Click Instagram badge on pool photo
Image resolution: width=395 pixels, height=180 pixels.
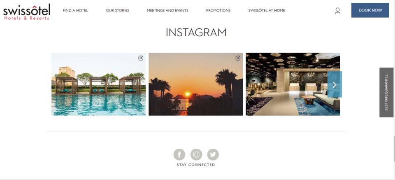(141, 58)
